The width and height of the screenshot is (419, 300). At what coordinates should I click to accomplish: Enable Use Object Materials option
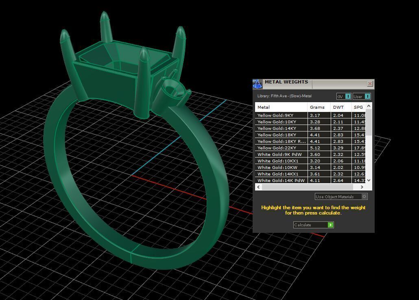click(341, 197)
